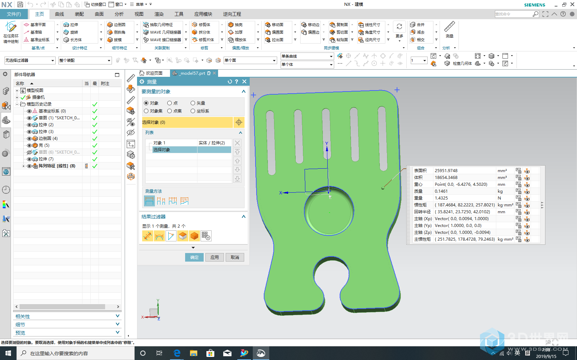This screenshot has width=577, height=360.
Task: Open the Edge browser from taskbar
Action: pyautogui.click(x=177, y=353)
